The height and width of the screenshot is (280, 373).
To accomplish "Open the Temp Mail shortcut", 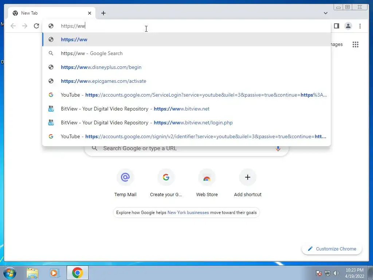I will click(125, 183).
